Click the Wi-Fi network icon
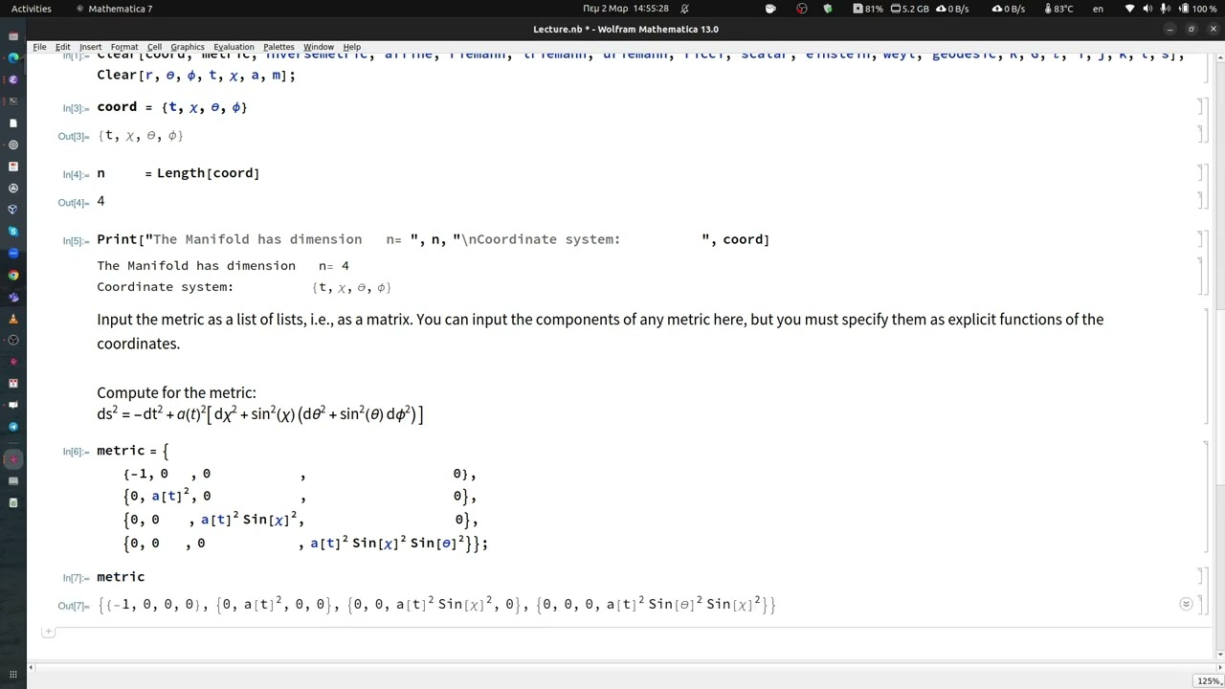 click(1130, 9)
